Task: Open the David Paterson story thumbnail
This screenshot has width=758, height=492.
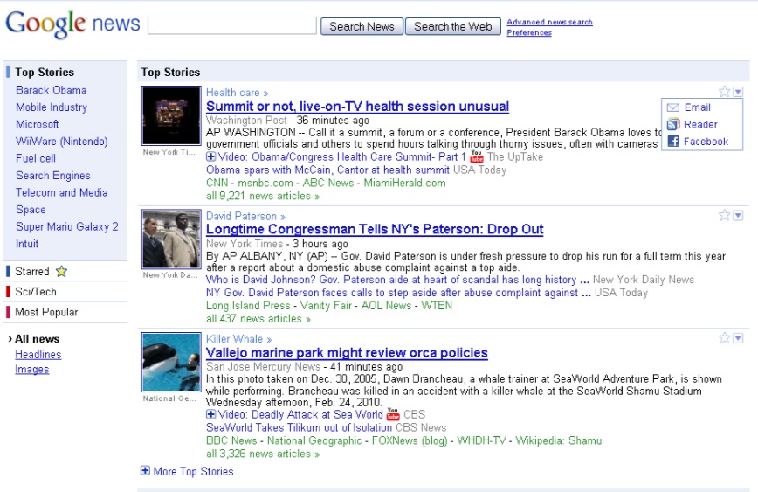Action: tap(171, 239)
